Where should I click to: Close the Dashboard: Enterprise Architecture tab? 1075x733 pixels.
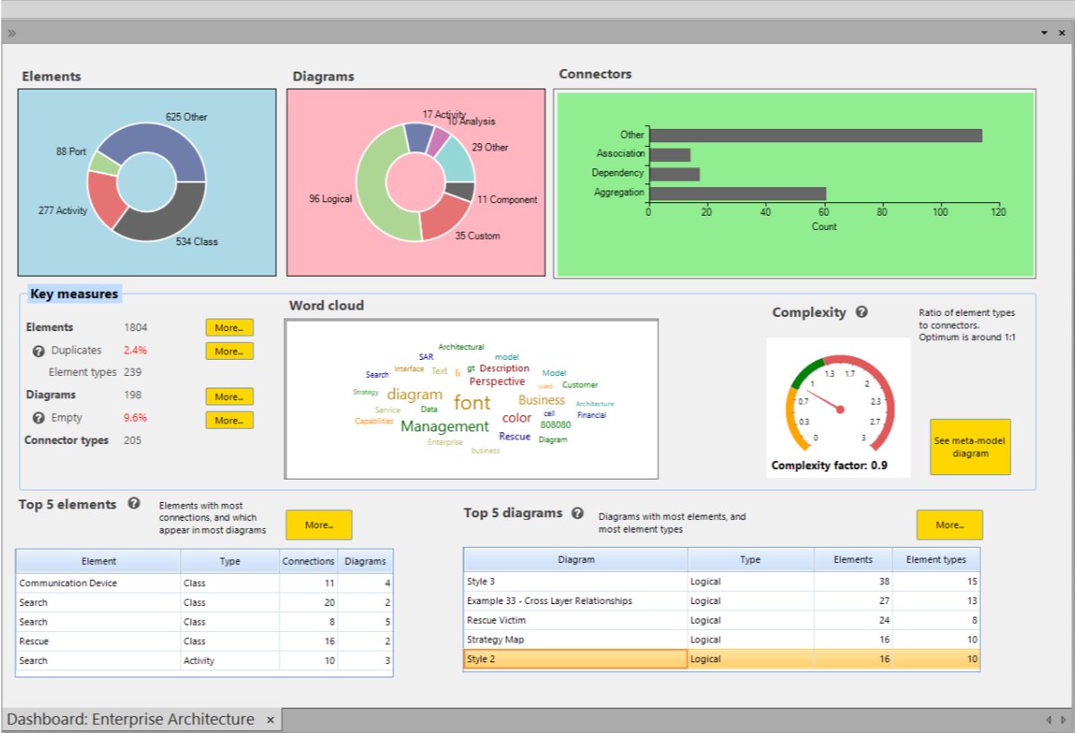(x=270, y=720)
